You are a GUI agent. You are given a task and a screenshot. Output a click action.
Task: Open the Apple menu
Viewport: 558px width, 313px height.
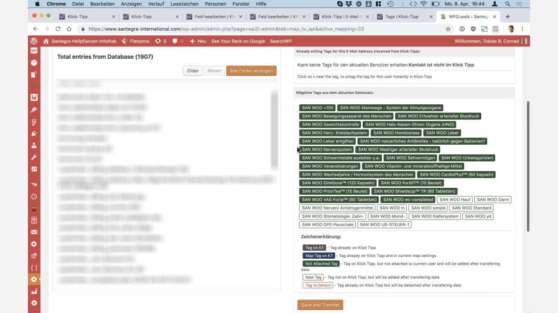[x=37, y=4]
